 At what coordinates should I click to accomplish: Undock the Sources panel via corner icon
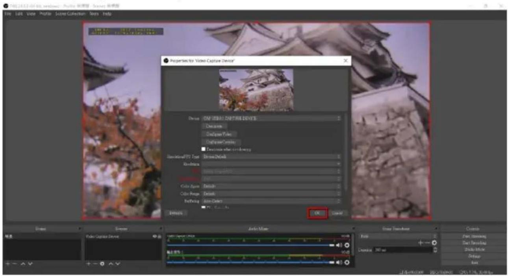coord(161,229)
